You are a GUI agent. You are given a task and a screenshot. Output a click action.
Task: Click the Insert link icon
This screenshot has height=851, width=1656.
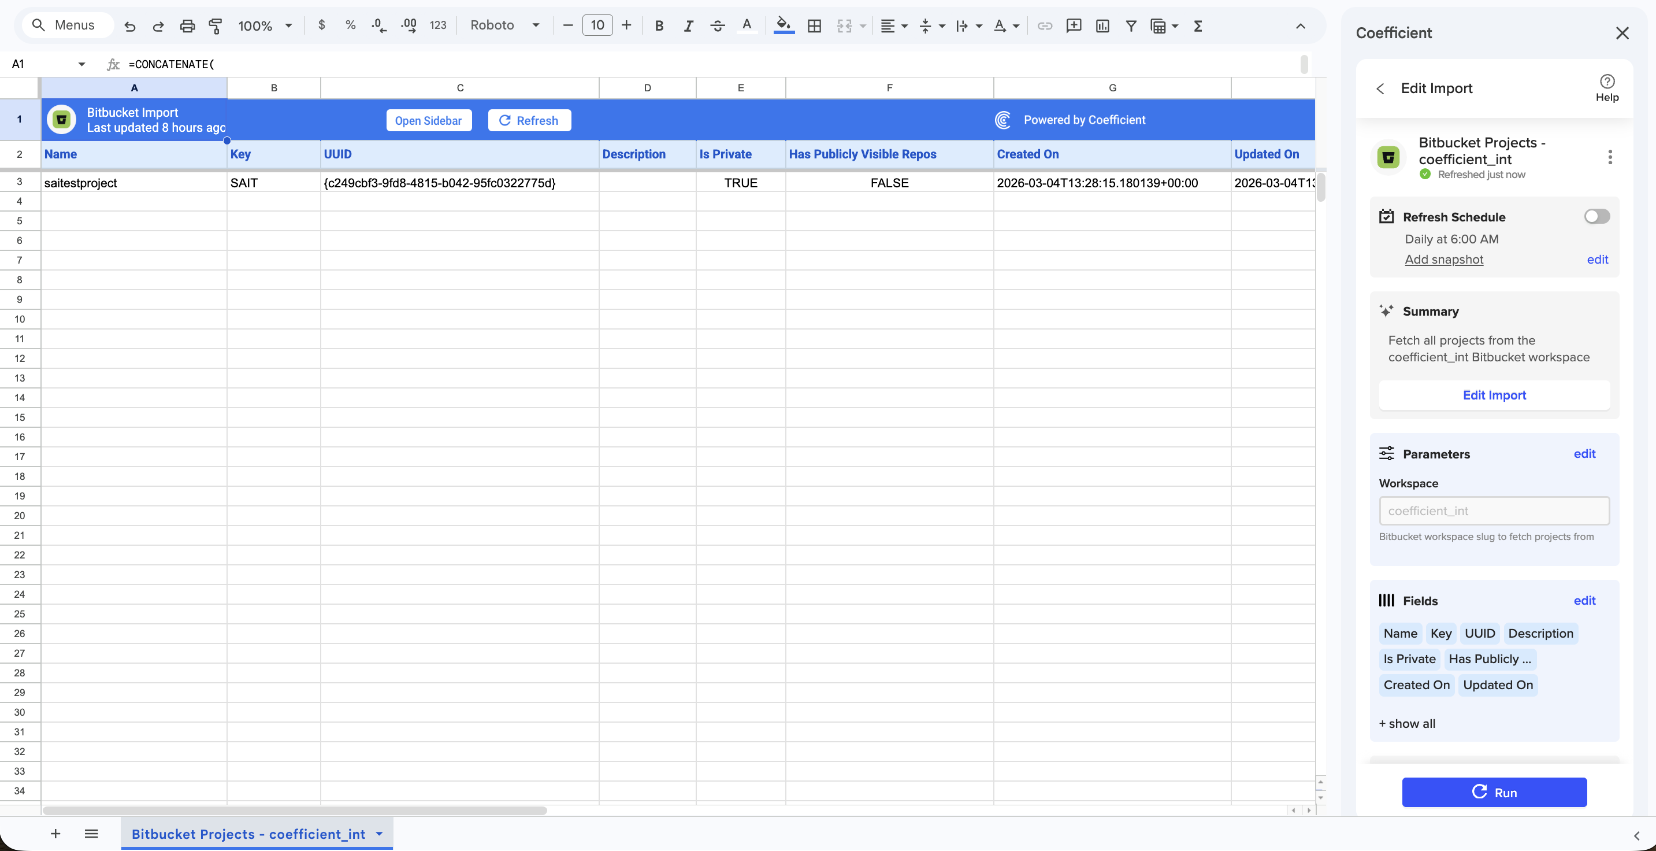click(x=1045, y=26)
